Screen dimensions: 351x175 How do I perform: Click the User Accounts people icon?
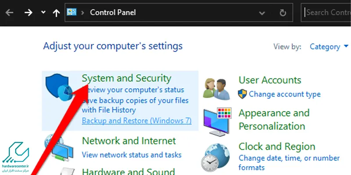pyautogui.click(x=217, y=89)
